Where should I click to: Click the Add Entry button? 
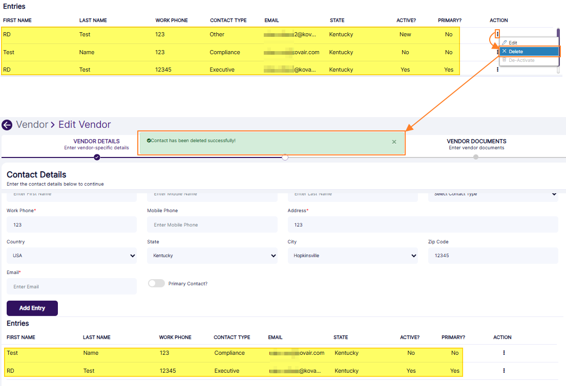pos(32,308)
